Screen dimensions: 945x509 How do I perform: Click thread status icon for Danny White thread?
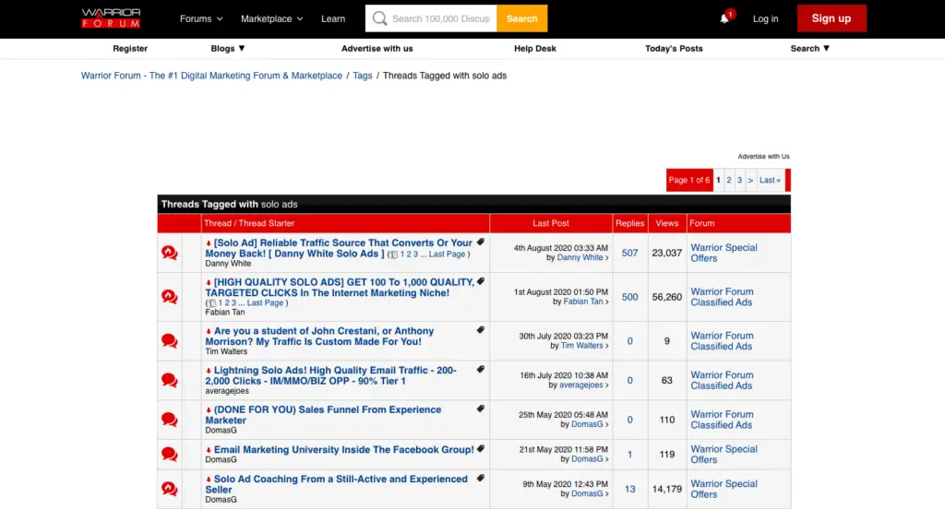[x=170, y=253]
